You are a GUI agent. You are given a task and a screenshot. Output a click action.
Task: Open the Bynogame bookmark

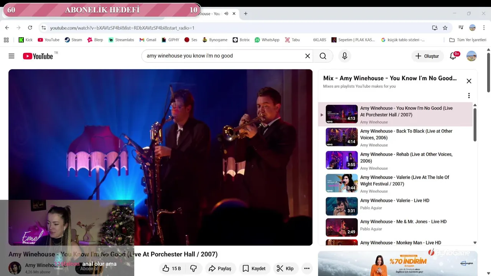pyautogui.click(x=215, y=40)
